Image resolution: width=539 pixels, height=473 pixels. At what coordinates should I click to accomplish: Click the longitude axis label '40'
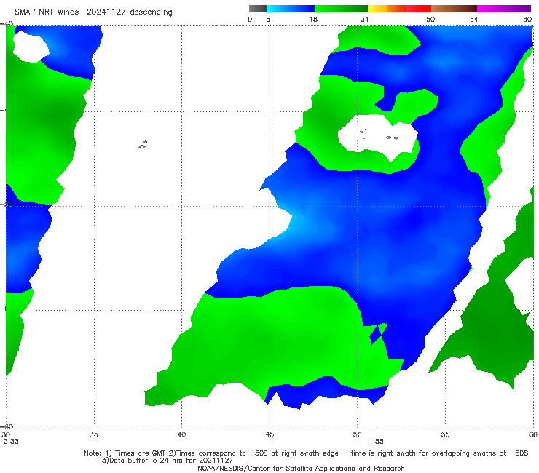[181, 434]
